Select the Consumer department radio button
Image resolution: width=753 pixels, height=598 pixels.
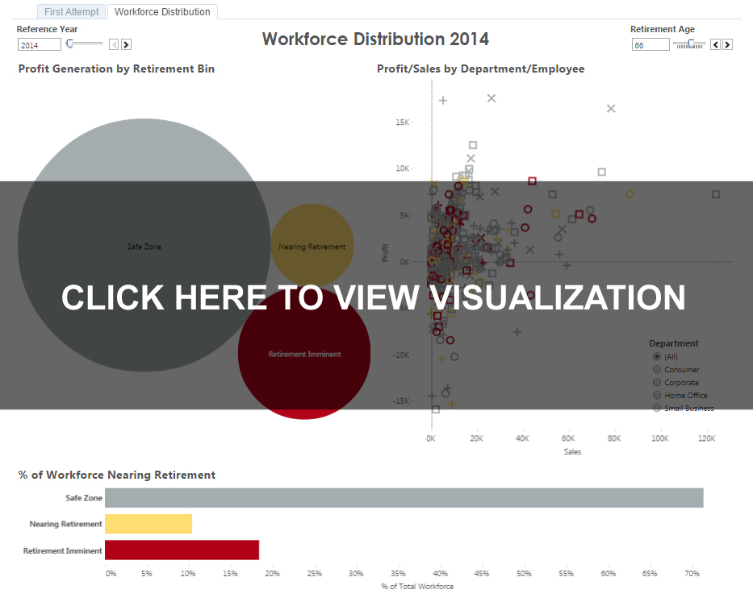(x=657, y=369)
